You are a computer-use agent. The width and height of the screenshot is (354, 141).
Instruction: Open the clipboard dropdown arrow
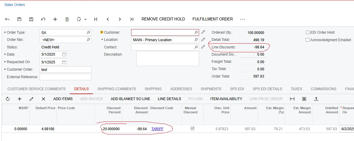point(85,19)
